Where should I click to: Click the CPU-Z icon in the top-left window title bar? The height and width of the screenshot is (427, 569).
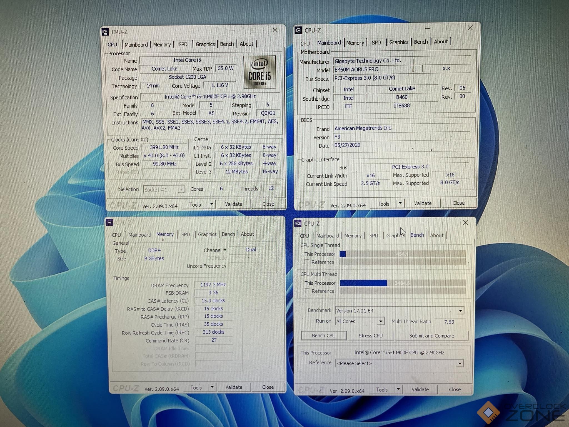pyautogui.click(x=105, y=32)
